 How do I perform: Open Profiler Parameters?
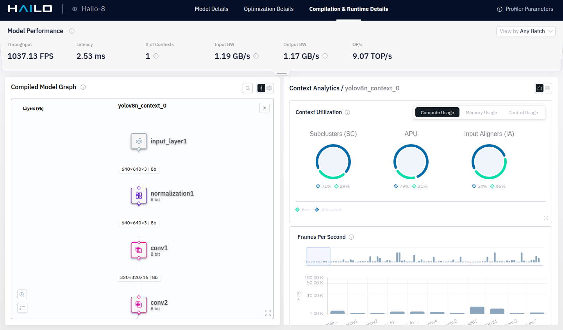[x=525, y=9]
